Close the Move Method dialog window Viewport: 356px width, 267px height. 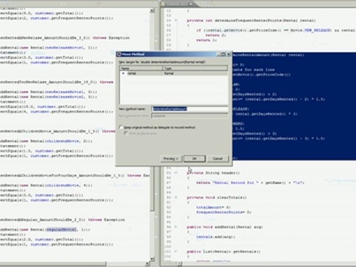tap(229, 54)
